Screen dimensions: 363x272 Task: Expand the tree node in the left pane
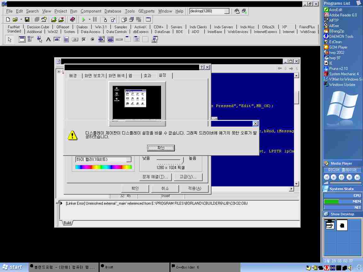tap(59, 72)
